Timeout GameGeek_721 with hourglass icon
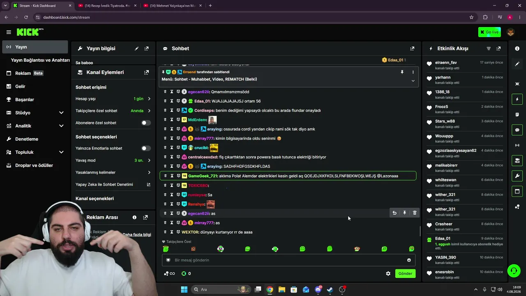 click(x=172, y=176)
